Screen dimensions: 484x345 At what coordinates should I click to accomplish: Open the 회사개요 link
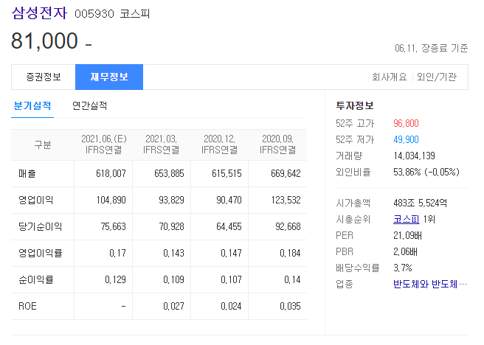390,77
